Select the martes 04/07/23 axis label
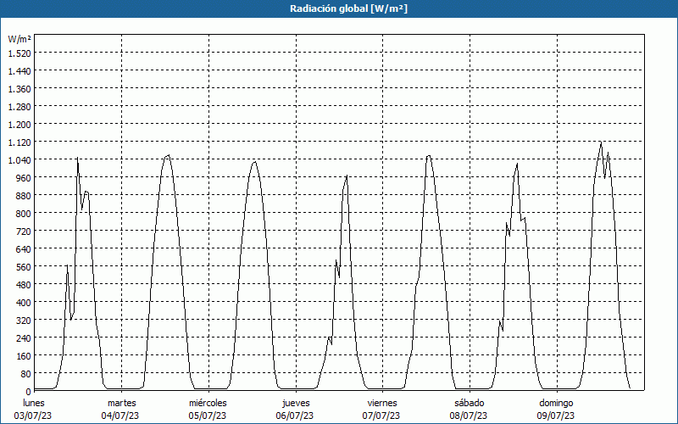This screenshot has height=424, width=678. [120, 410]
